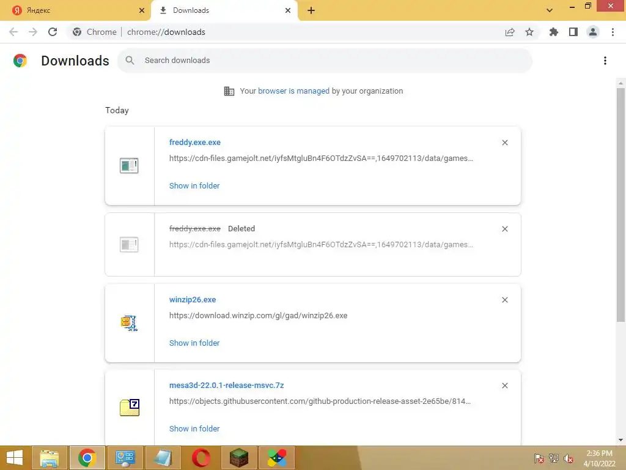Click the Chrome logo beside Downloads title
The height and width of the screenshot is (470, 626).
20,61
